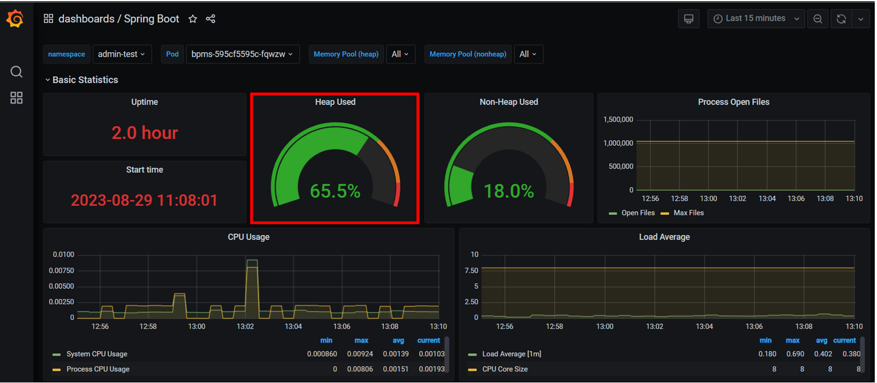Click the Process CPU Usage color swatch
The image size is (877, 383).
click(57, 370)
